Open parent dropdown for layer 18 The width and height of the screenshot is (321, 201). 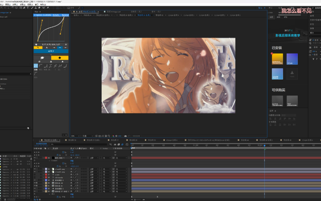[x=121, y=177]
